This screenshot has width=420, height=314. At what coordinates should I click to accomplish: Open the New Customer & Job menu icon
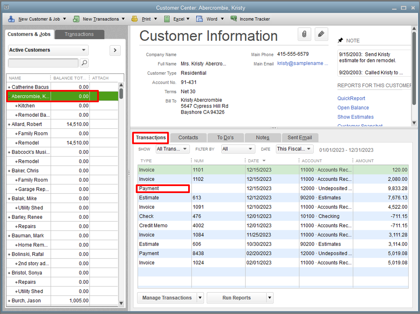[x=11, y=19]
